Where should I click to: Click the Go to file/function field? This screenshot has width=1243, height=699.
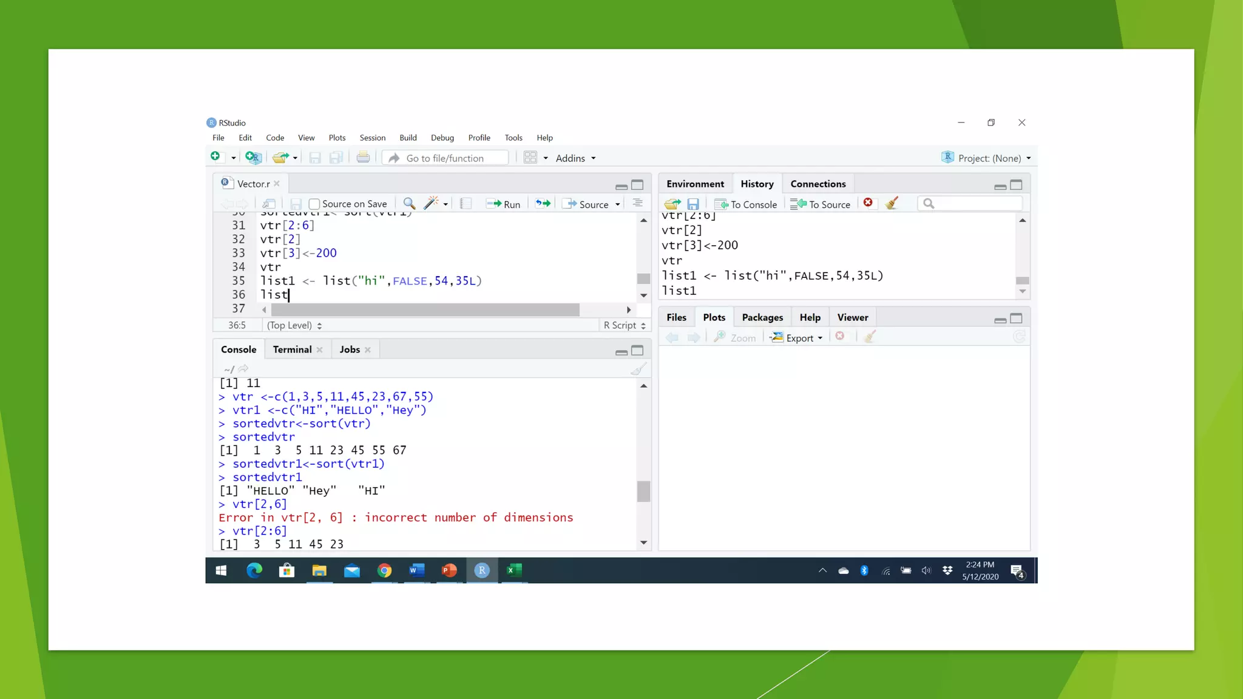tap(445, 158)
